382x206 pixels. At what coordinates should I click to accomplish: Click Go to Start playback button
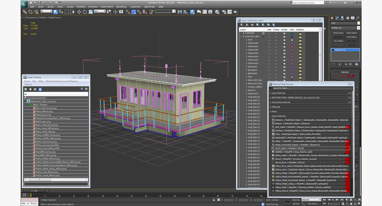(324, 200)
